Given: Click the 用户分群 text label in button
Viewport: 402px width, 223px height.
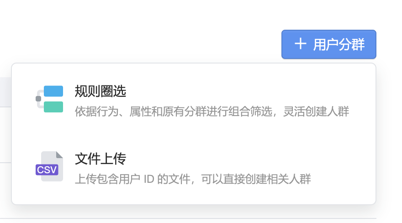Looking at the screenshot, I should [x=339, y=44].
